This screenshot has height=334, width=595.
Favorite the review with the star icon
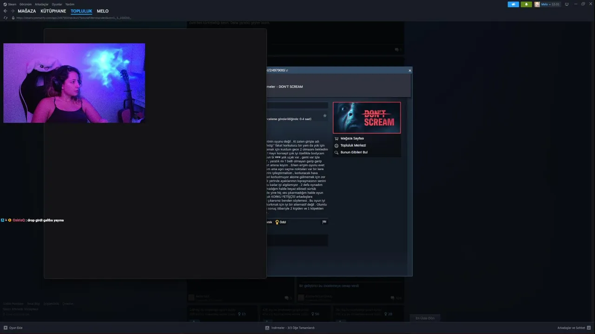324,116
